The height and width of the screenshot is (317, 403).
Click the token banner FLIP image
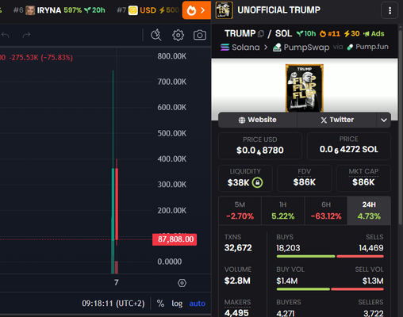(x=305, y=88)
